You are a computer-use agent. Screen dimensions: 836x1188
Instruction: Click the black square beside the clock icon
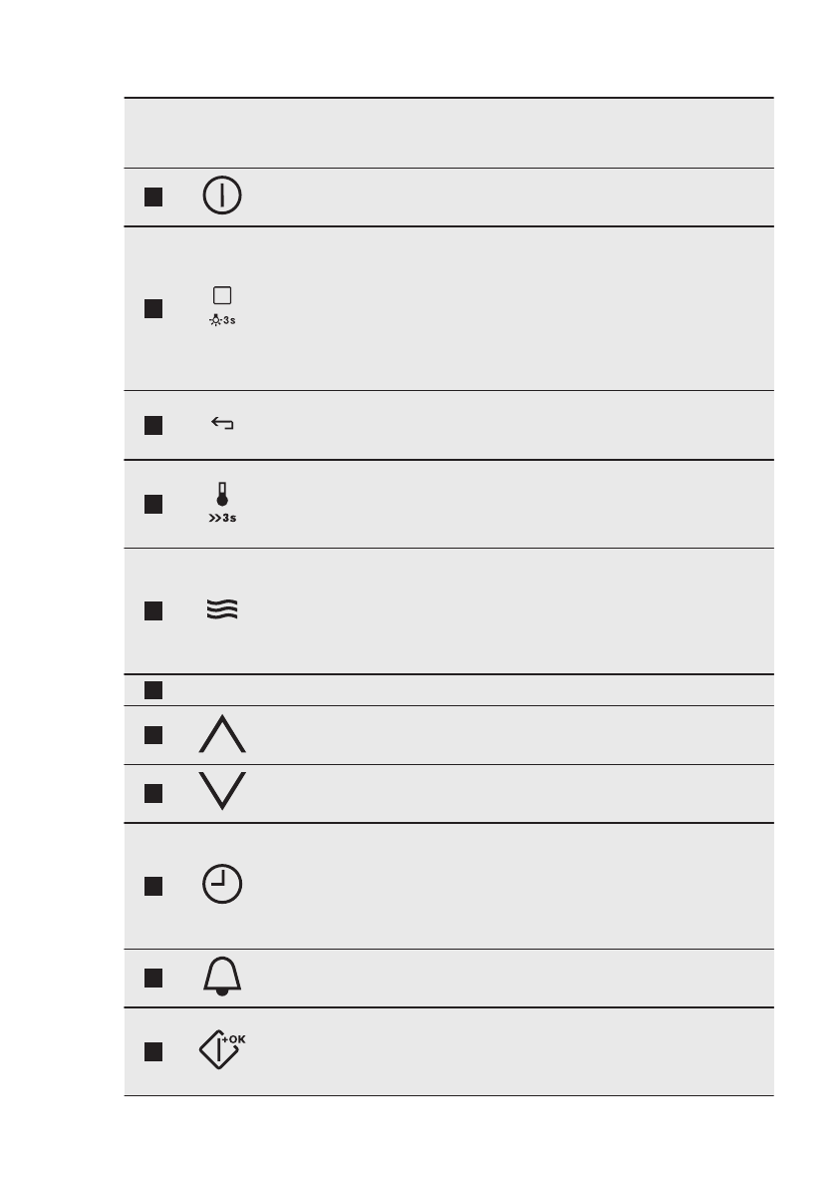click(x=152, y=886)
